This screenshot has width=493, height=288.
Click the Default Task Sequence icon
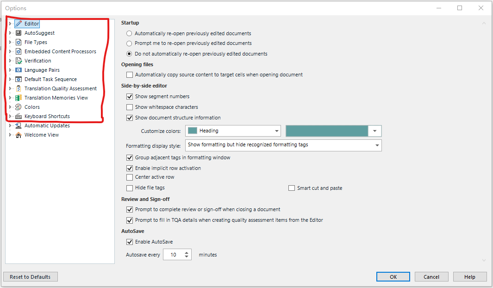19,79
